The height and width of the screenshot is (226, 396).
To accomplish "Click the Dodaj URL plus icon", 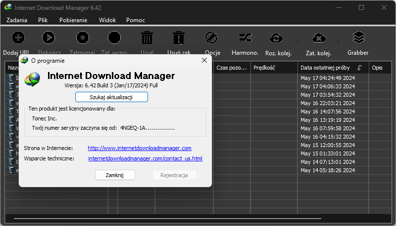I will (x=18, y=38).
